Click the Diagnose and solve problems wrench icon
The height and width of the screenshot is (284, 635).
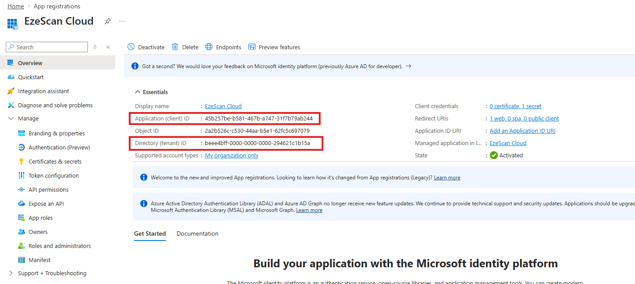point(11,105)
